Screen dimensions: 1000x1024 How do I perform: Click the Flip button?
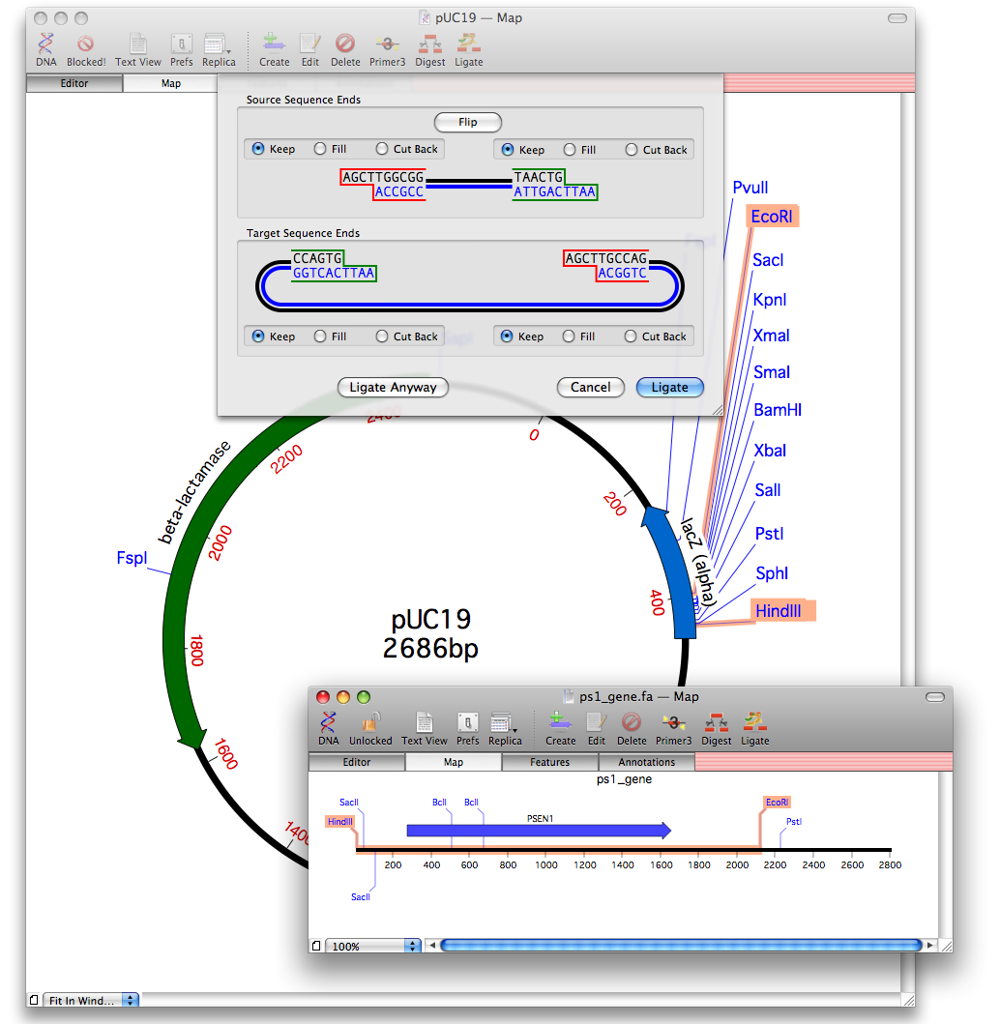[x=468, y=123]
